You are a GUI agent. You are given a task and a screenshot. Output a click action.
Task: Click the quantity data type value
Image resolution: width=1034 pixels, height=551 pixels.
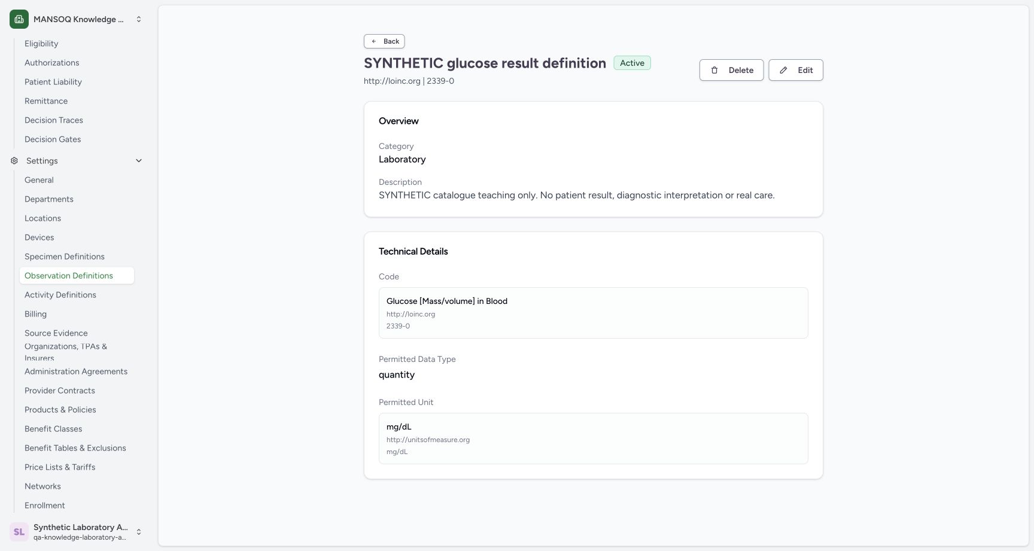397,375
